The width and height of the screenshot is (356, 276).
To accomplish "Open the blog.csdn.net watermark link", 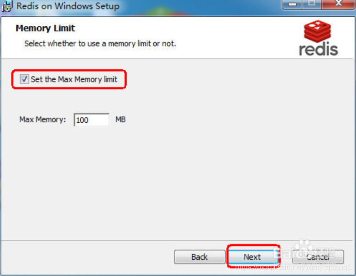I will (x=293, y=267).
